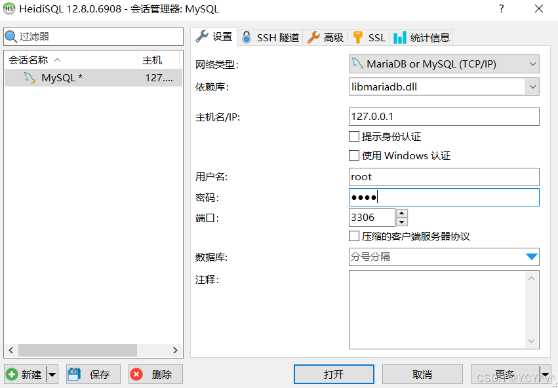Click the 取消 cancel button

(422, 374)
